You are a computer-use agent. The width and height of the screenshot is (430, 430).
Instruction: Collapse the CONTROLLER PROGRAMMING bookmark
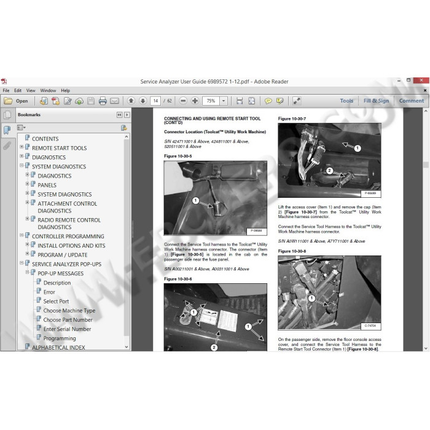(x=21, y=235)
